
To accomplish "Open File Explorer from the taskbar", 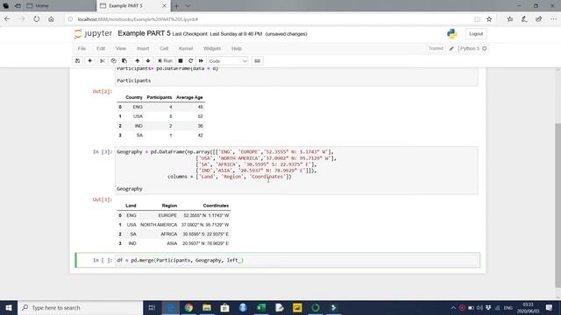I will coord(207,307).
